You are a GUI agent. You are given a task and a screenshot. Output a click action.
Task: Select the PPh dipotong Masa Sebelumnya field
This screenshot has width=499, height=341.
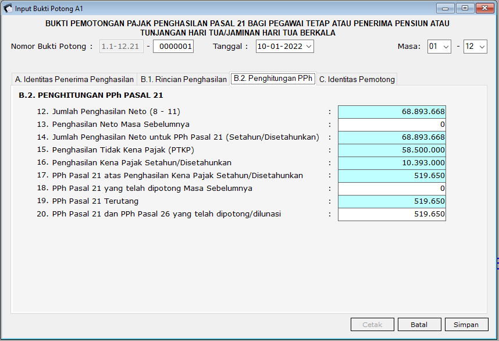tap(391, 188)
